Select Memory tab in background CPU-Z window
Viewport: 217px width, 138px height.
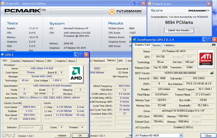(112, 61)
